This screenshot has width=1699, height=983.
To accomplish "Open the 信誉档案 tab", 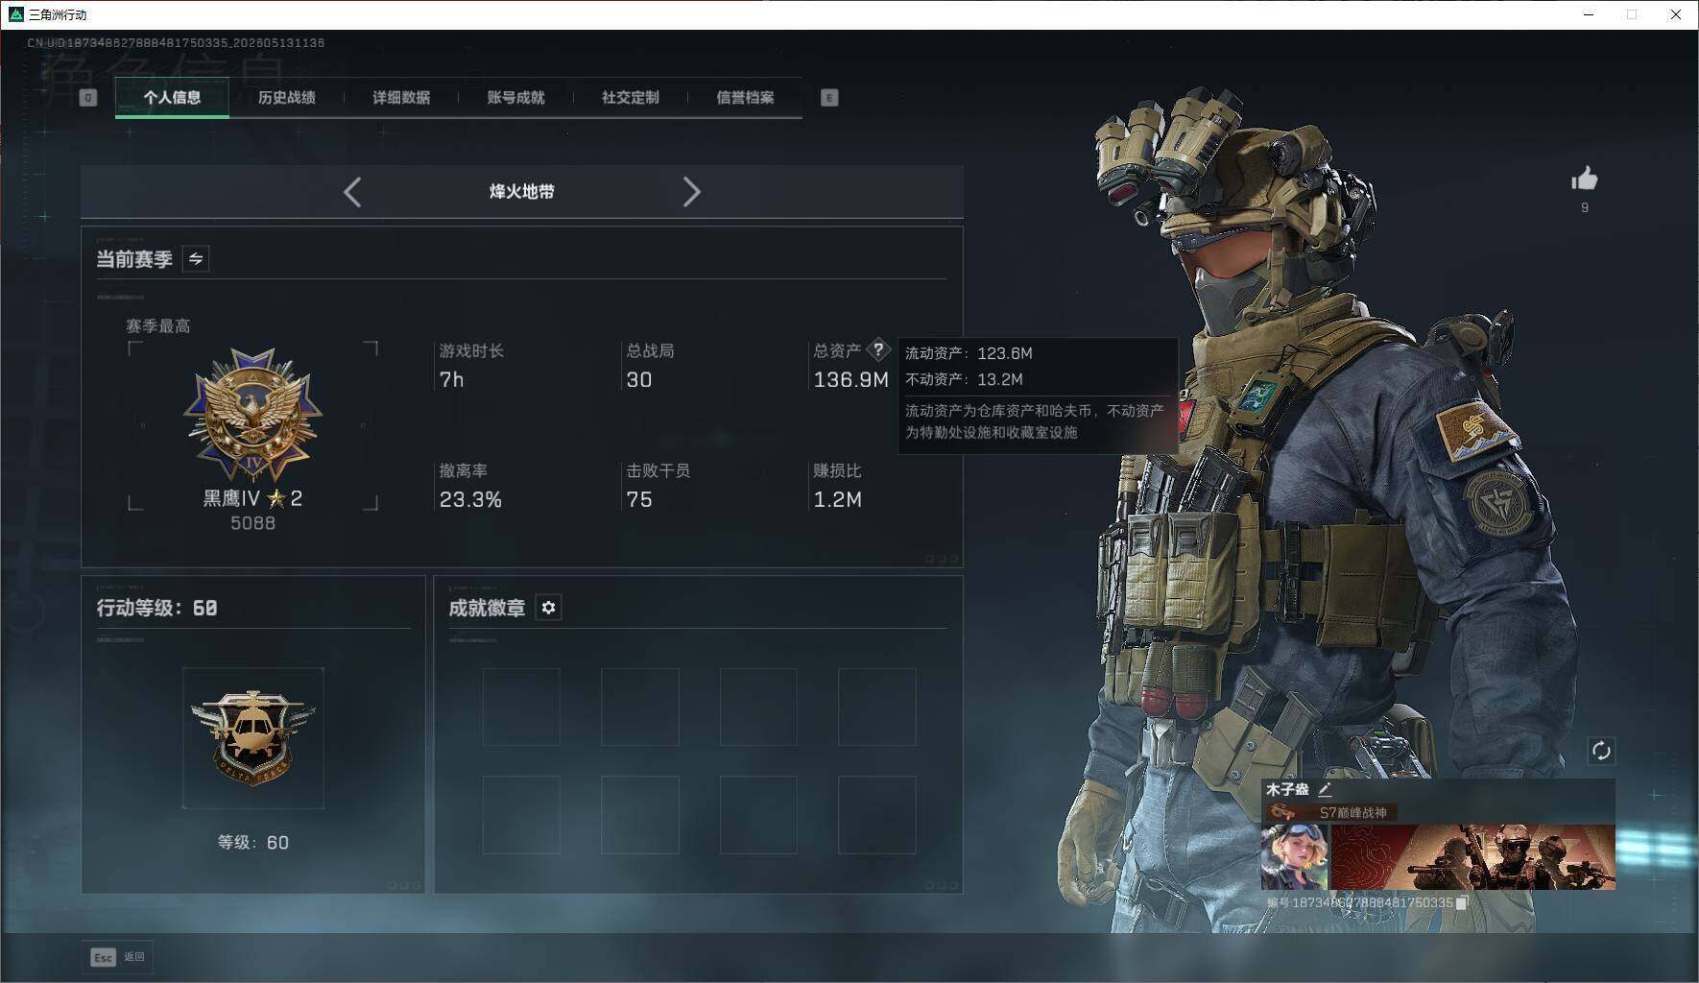I will coord(745,98).
